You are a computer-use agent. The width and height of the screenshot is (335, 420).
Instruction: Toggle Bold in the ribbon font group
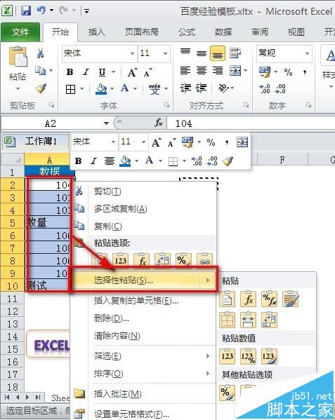pos(70,72)
